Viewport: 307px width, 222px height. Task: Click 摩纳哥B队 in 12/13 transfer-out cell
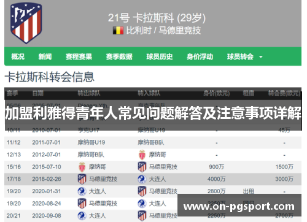coord(91,155)
